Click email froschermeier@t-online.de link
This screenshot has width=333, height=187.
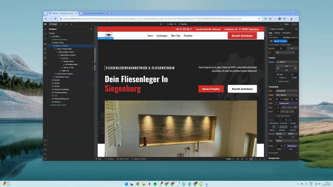point(208,29)
